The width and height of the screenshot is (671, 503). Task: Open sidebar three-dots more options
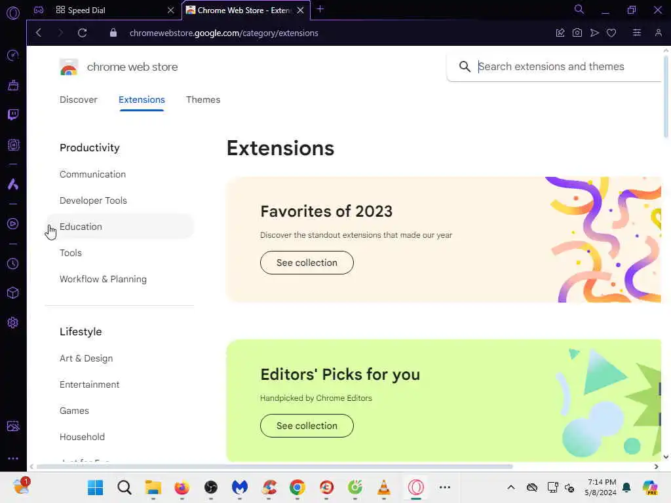tap(13, 458)
